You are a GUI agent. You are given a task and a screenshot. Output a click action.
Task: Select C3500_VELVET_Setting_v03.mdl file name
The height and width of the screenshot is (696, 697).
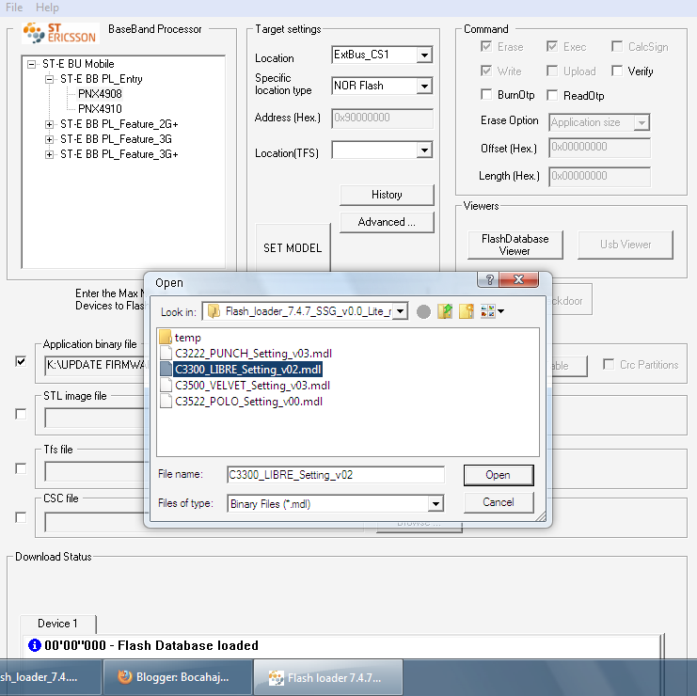point(252,386)
